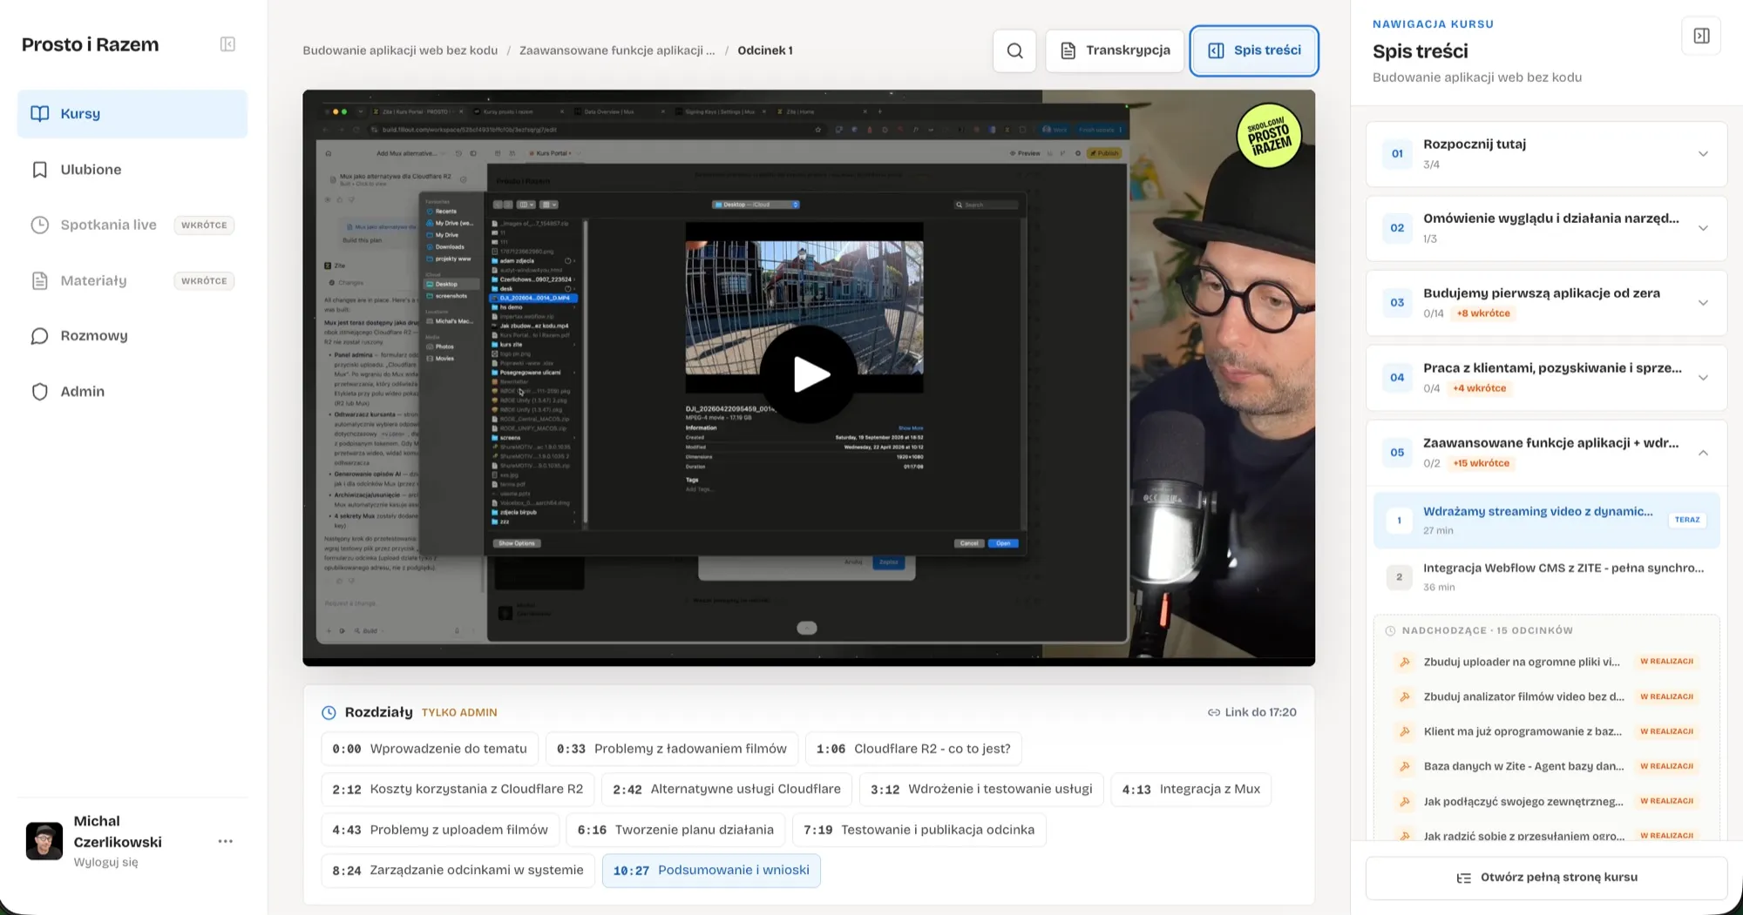Screen dimensions: 1743x915
Task: Go to Ulubione in the sidebar
Action: tap(132, 170)
